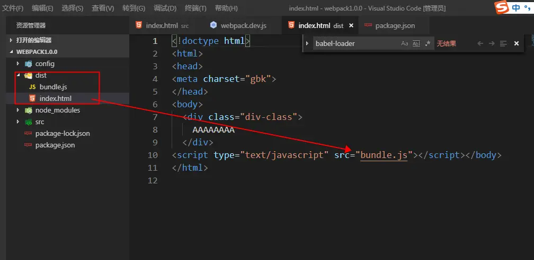This screenshot has width=534, height=260.
Task: Click the bundle.js link in script src
Action: click(x=384, y=155)
